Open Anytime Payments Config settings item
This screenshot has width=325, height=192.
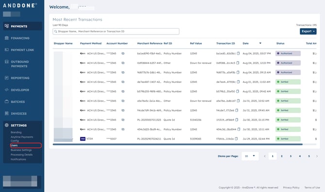pos(22,139)
